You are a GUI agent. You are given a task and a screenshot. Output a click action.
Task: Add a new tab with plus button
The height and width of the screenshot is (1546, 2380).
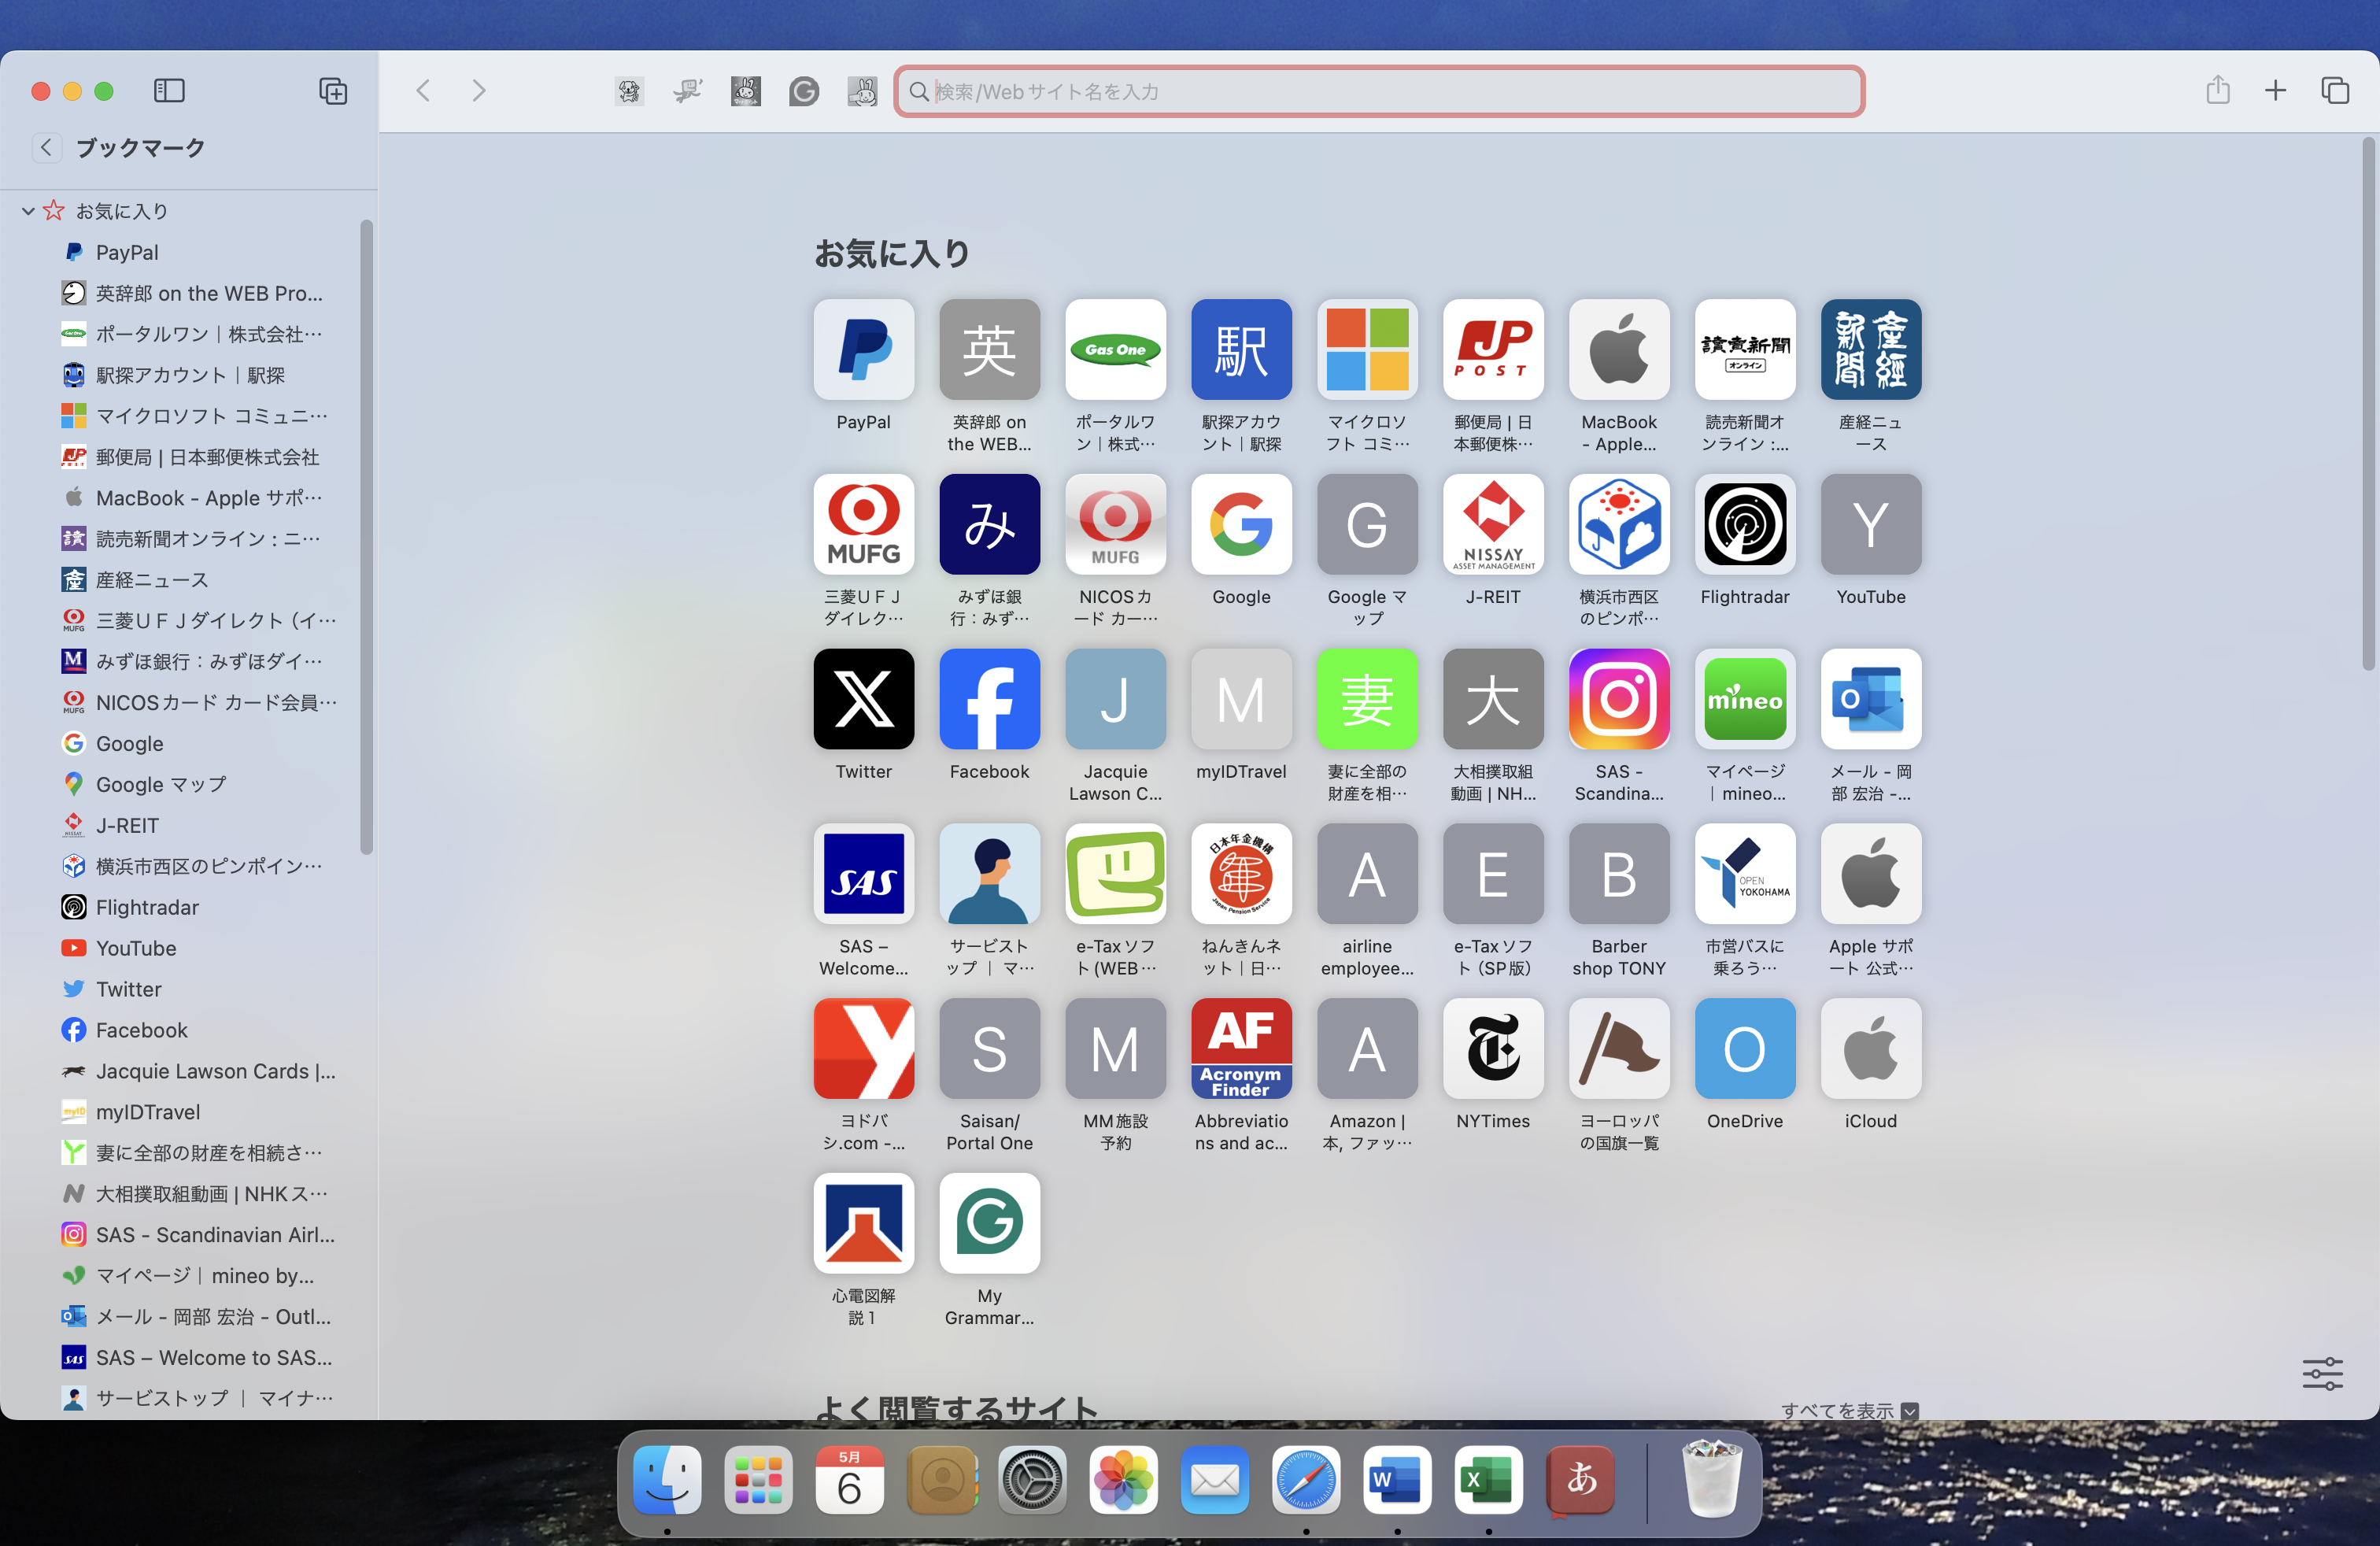(x=2275, y=91)
